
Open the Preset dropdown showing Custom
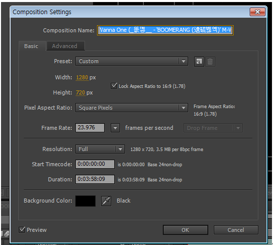pyautogui.click(x=131, y=61)
